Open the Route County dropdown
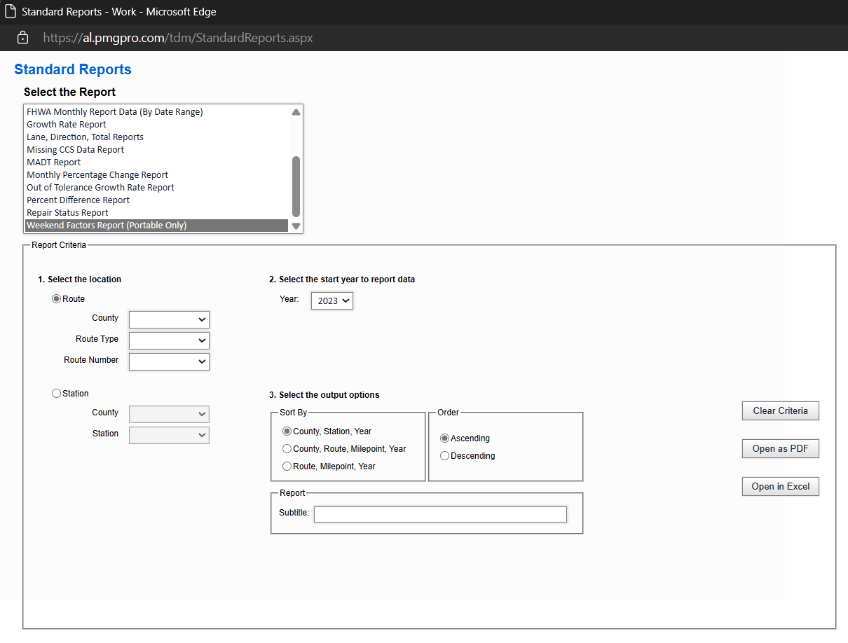 (x=169, y=319)
